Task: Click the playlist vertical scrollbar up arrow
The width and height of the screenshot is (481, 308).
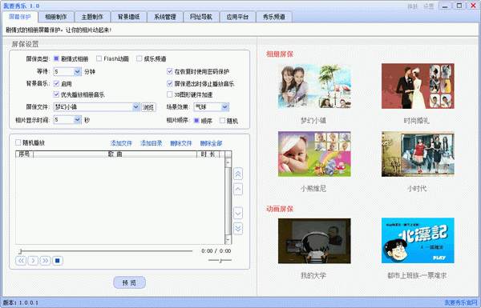Action: [x=228, y=162]
